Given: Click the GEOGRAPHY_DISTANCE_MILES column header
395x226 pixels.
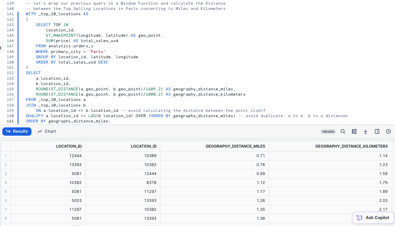Looking at the screenshot, I should 235,146.
